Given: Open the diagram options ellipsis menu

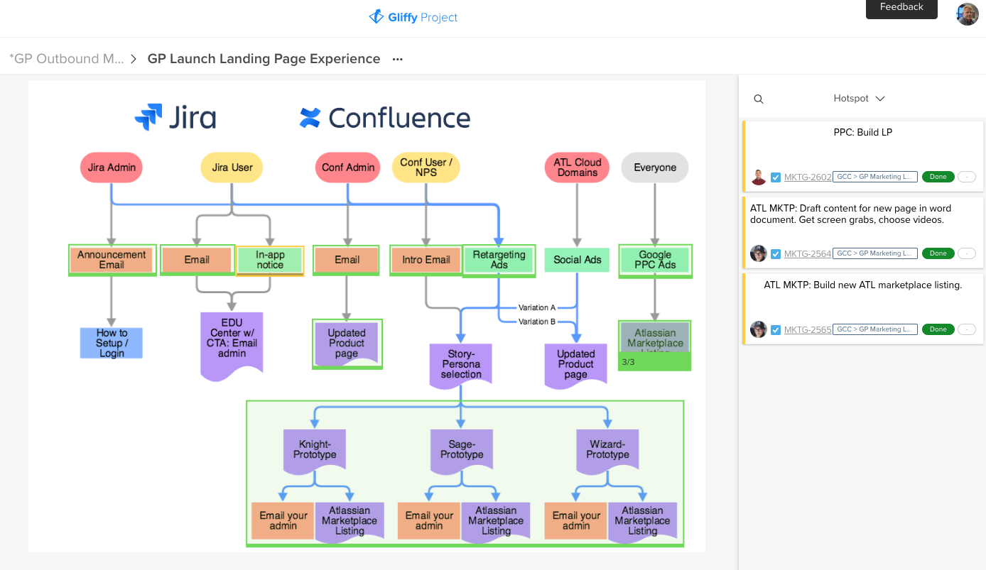Looking at the screenshot, I should pos(396,60).
